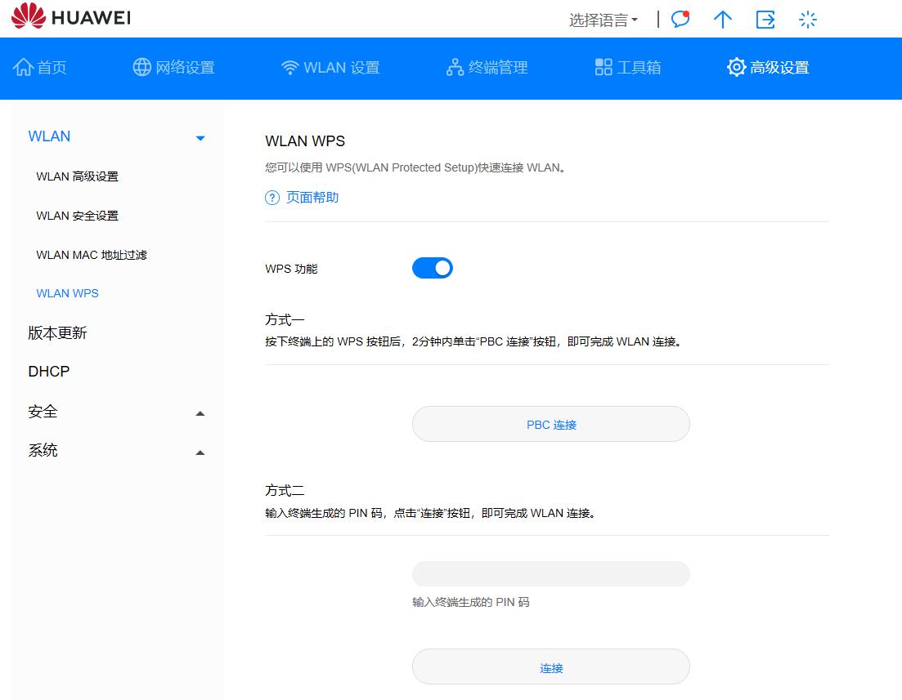Click the globe icon for 网络设置

[x=143, y=67]
